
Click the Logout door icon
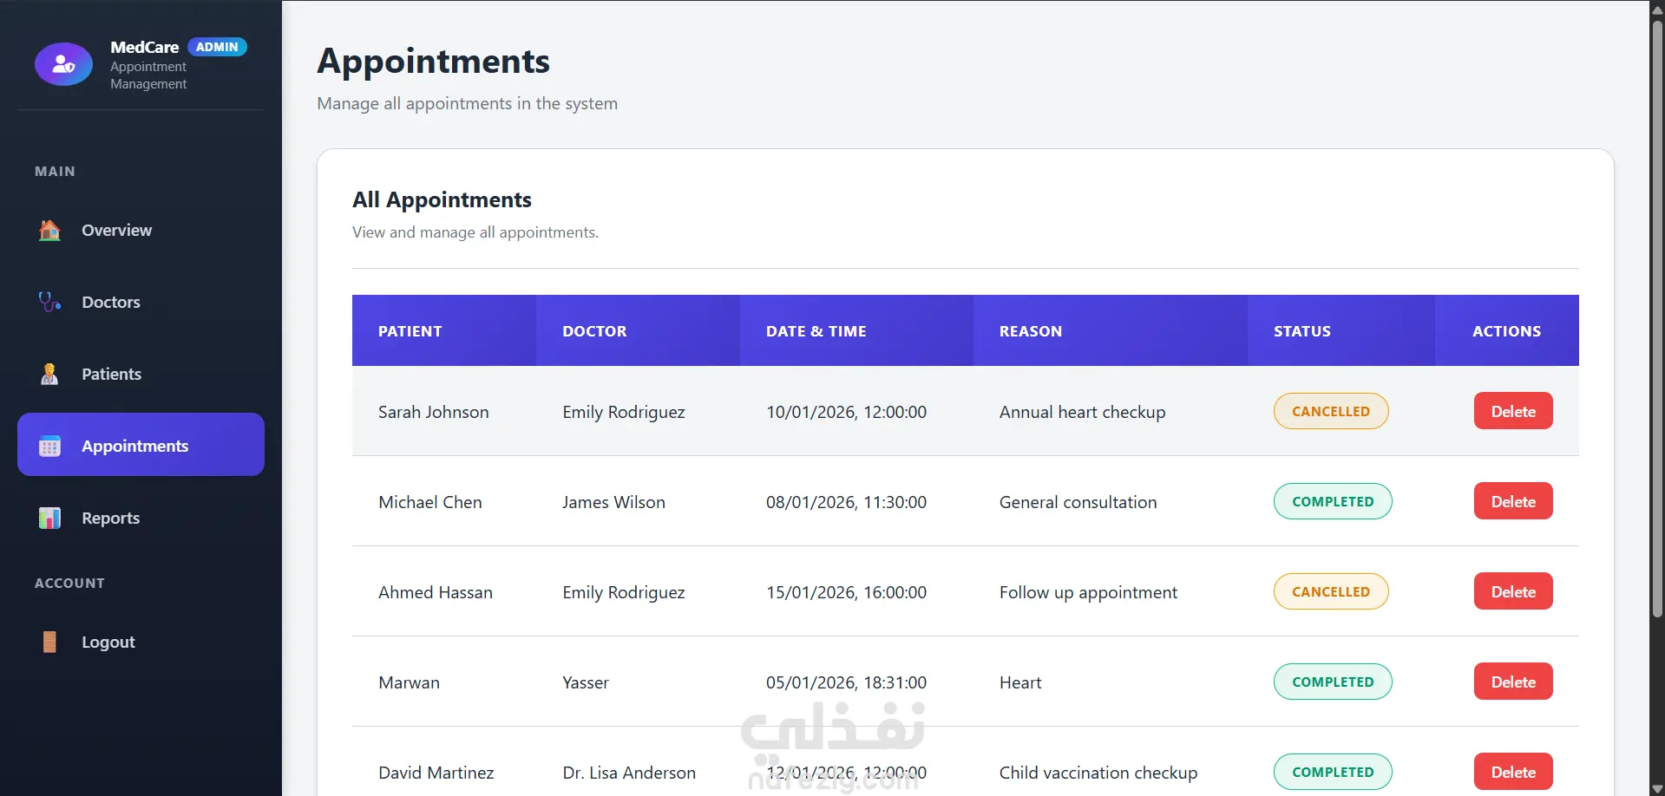click(x=49, y=643)
